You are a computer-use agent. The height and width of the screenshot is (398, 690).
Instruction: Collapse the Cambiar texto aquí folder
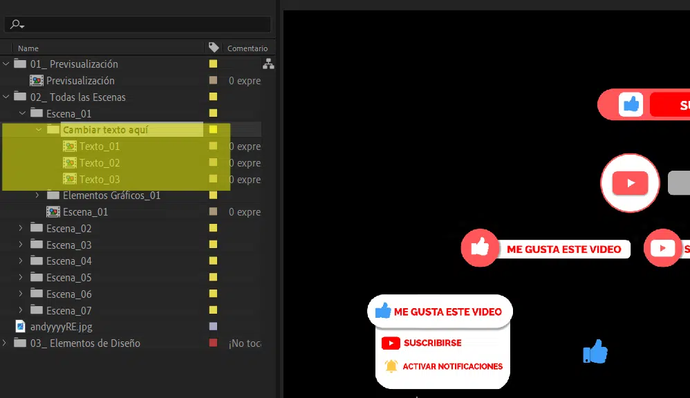pos(39,130)
